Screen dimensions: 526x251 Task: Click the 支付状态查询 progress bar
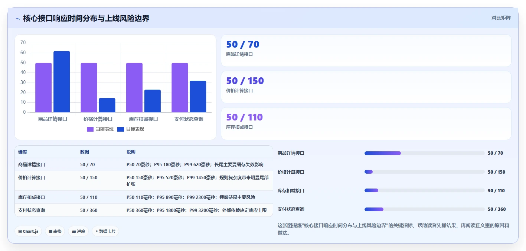[x=425, y=209]
